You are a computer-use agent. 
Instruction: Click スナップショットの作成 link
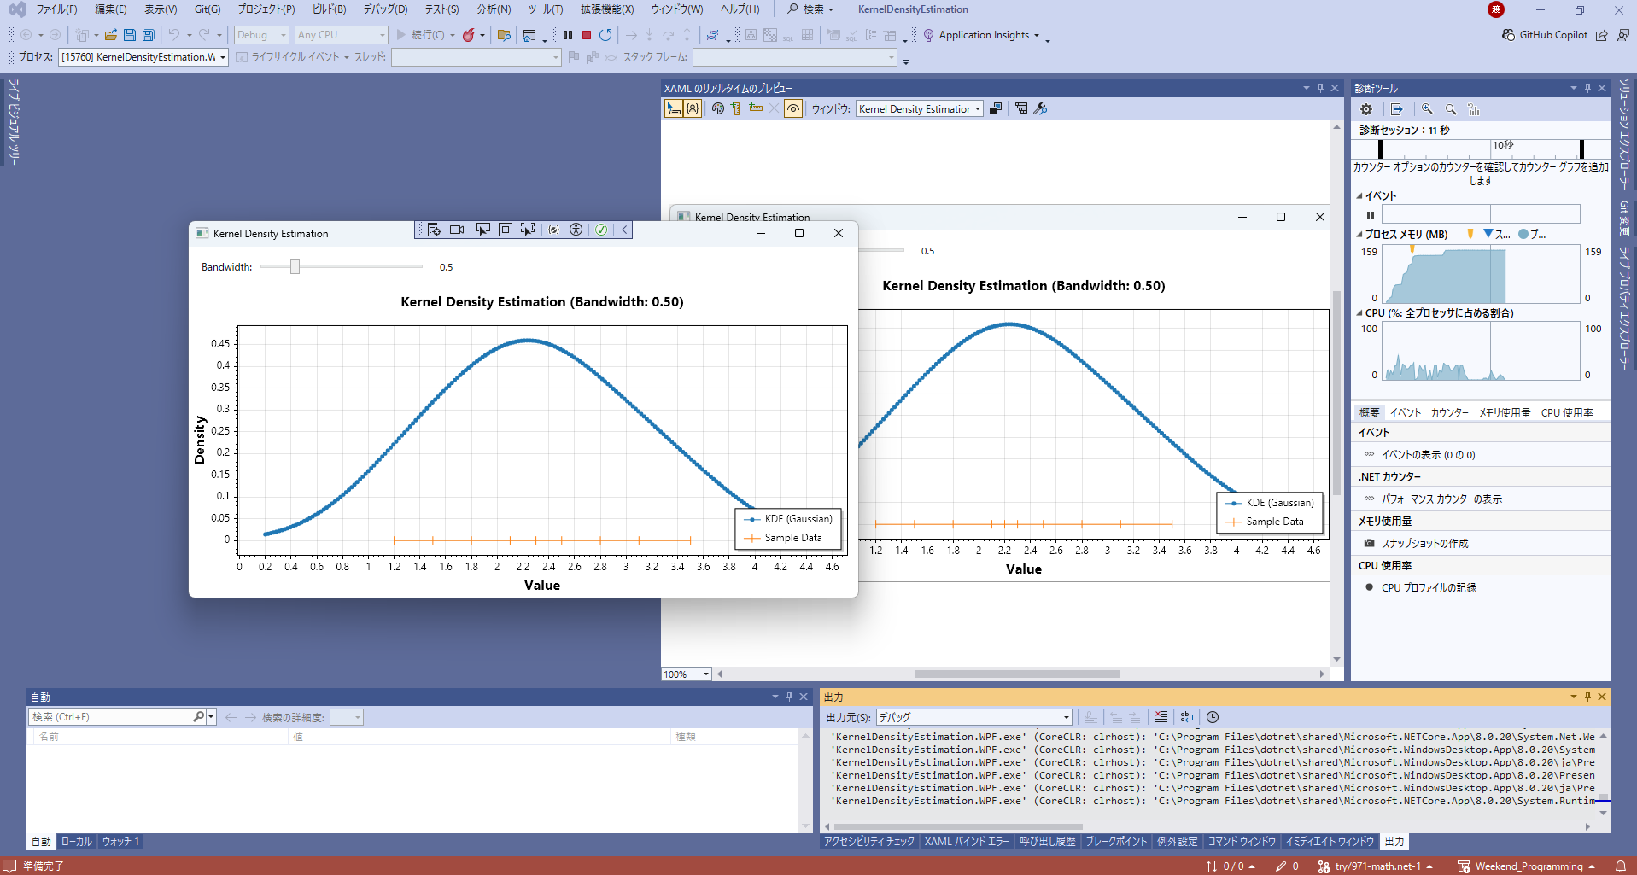tap(1424, 543)
